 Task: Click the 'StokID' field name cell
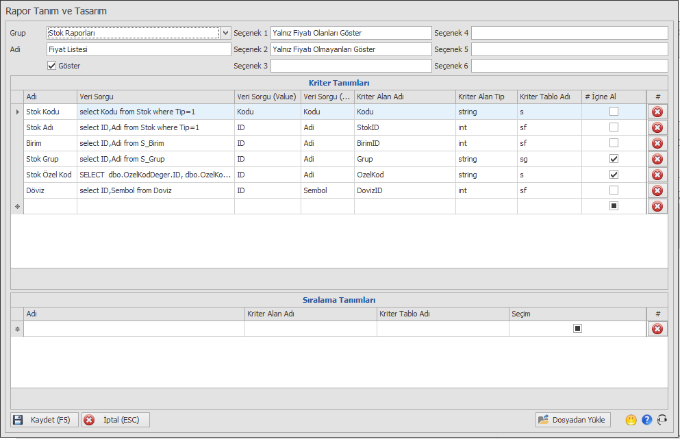(405, 127)
